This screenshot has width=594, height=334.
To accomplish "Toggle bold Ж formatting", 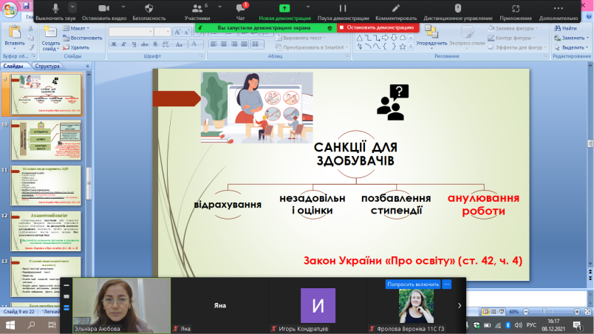I will click(x=114, y=44).
